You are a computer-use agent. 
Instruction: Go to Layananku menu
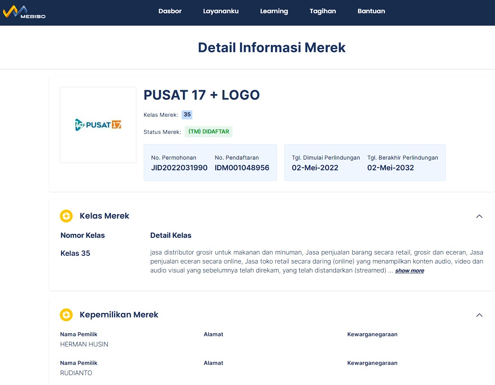click(x=221, y=11)
